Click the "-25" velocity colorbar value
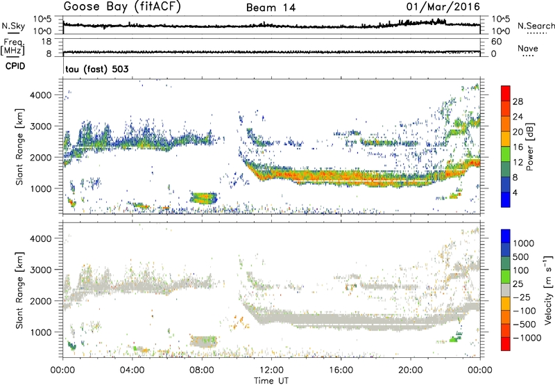The width and height of the screenshot is (555, 385). [522, 297]
